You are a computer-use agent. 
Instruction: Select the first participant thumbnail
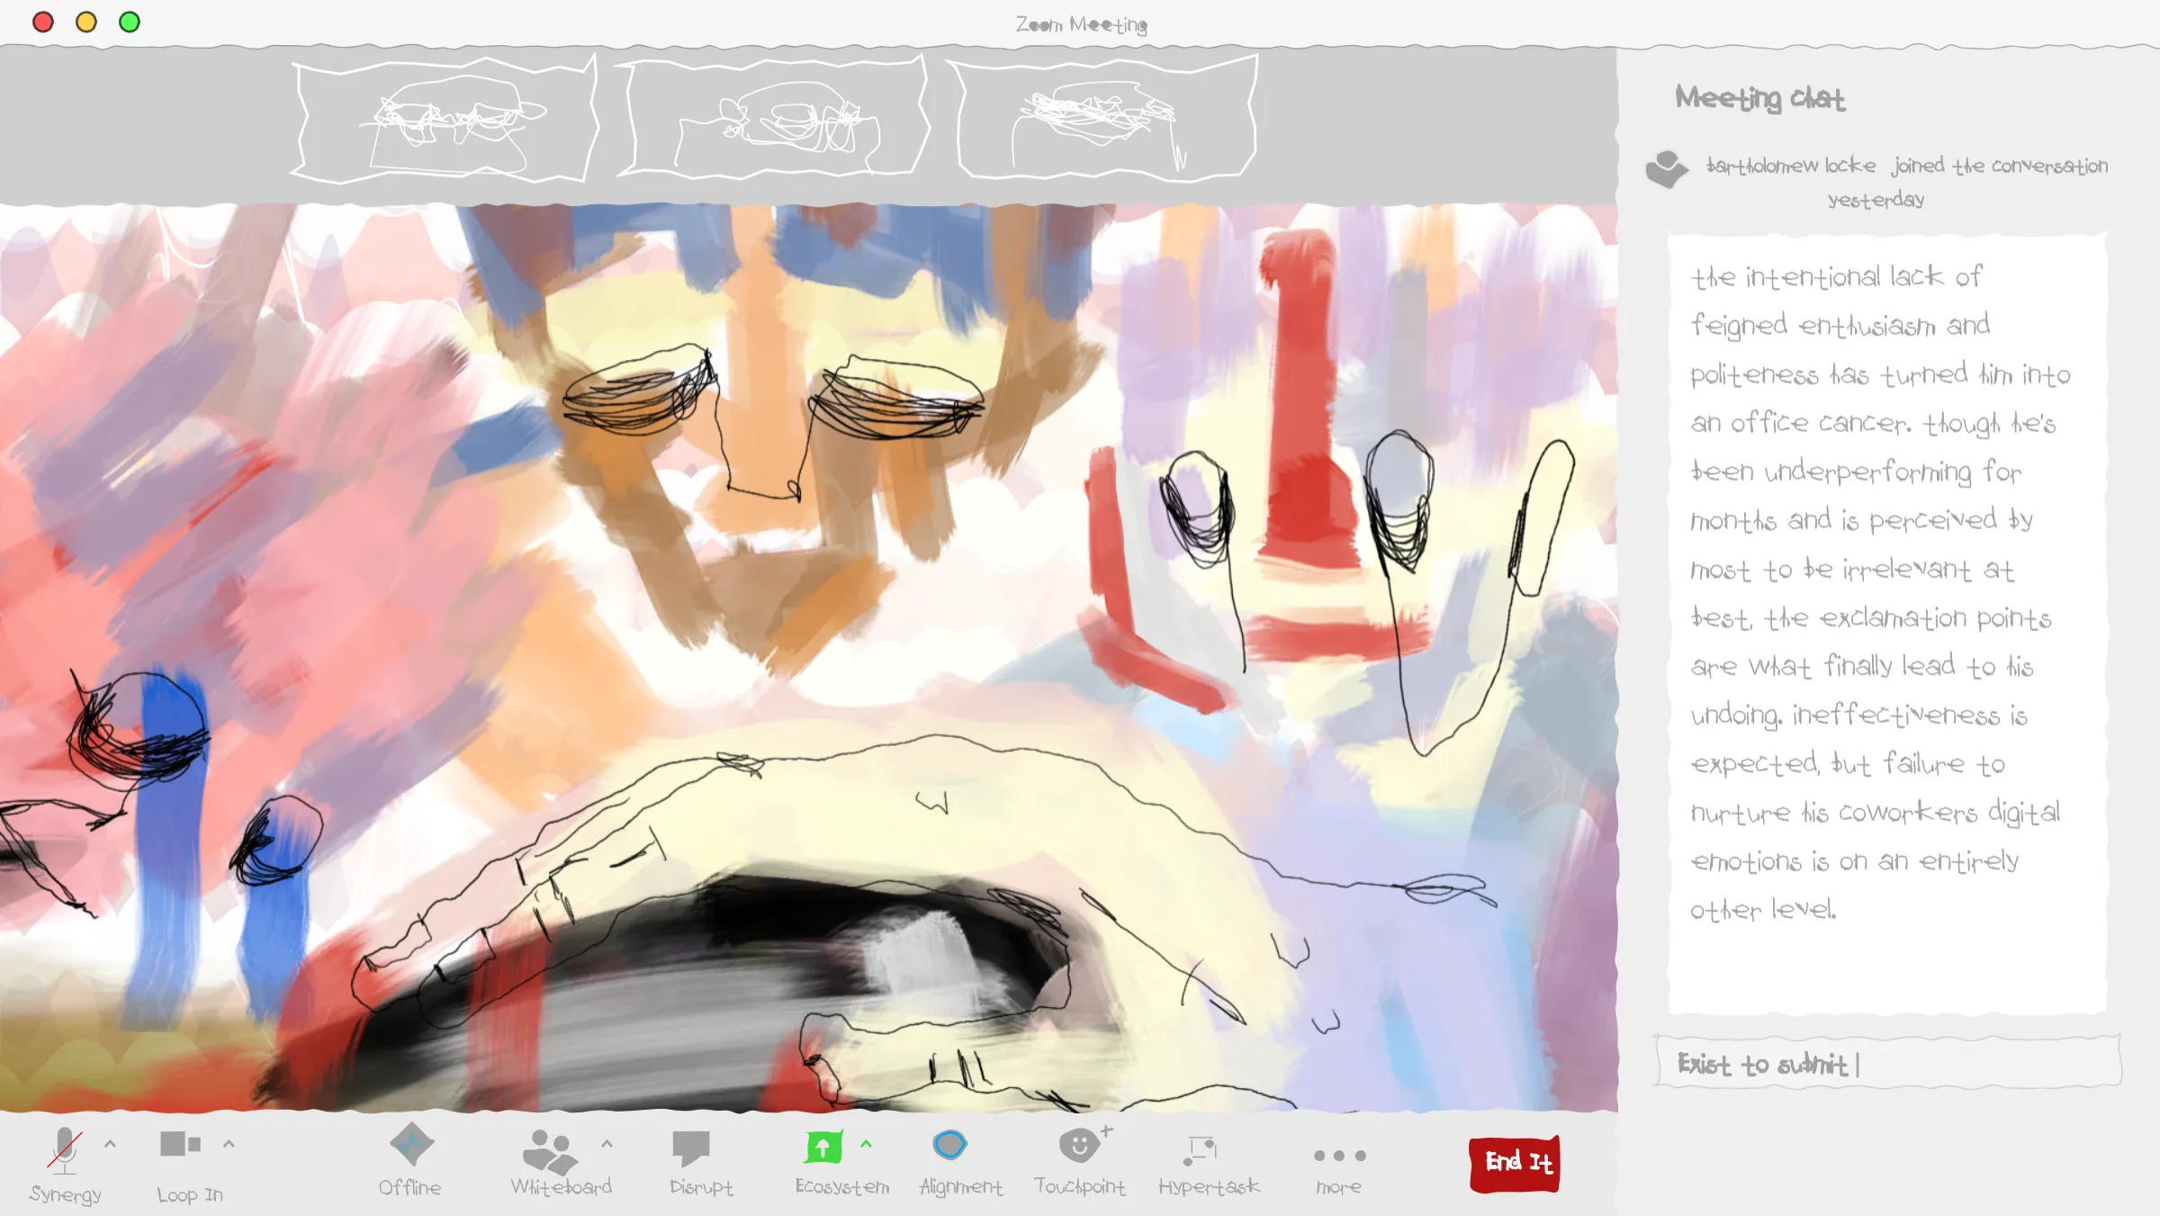445,119
